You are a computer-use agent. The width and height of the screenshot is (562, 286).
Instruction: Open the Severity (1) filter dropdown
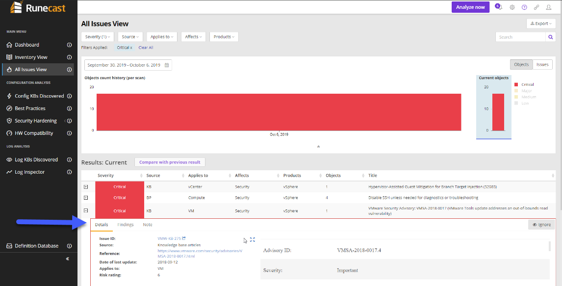pyautogui.click(x=98, y=37)
